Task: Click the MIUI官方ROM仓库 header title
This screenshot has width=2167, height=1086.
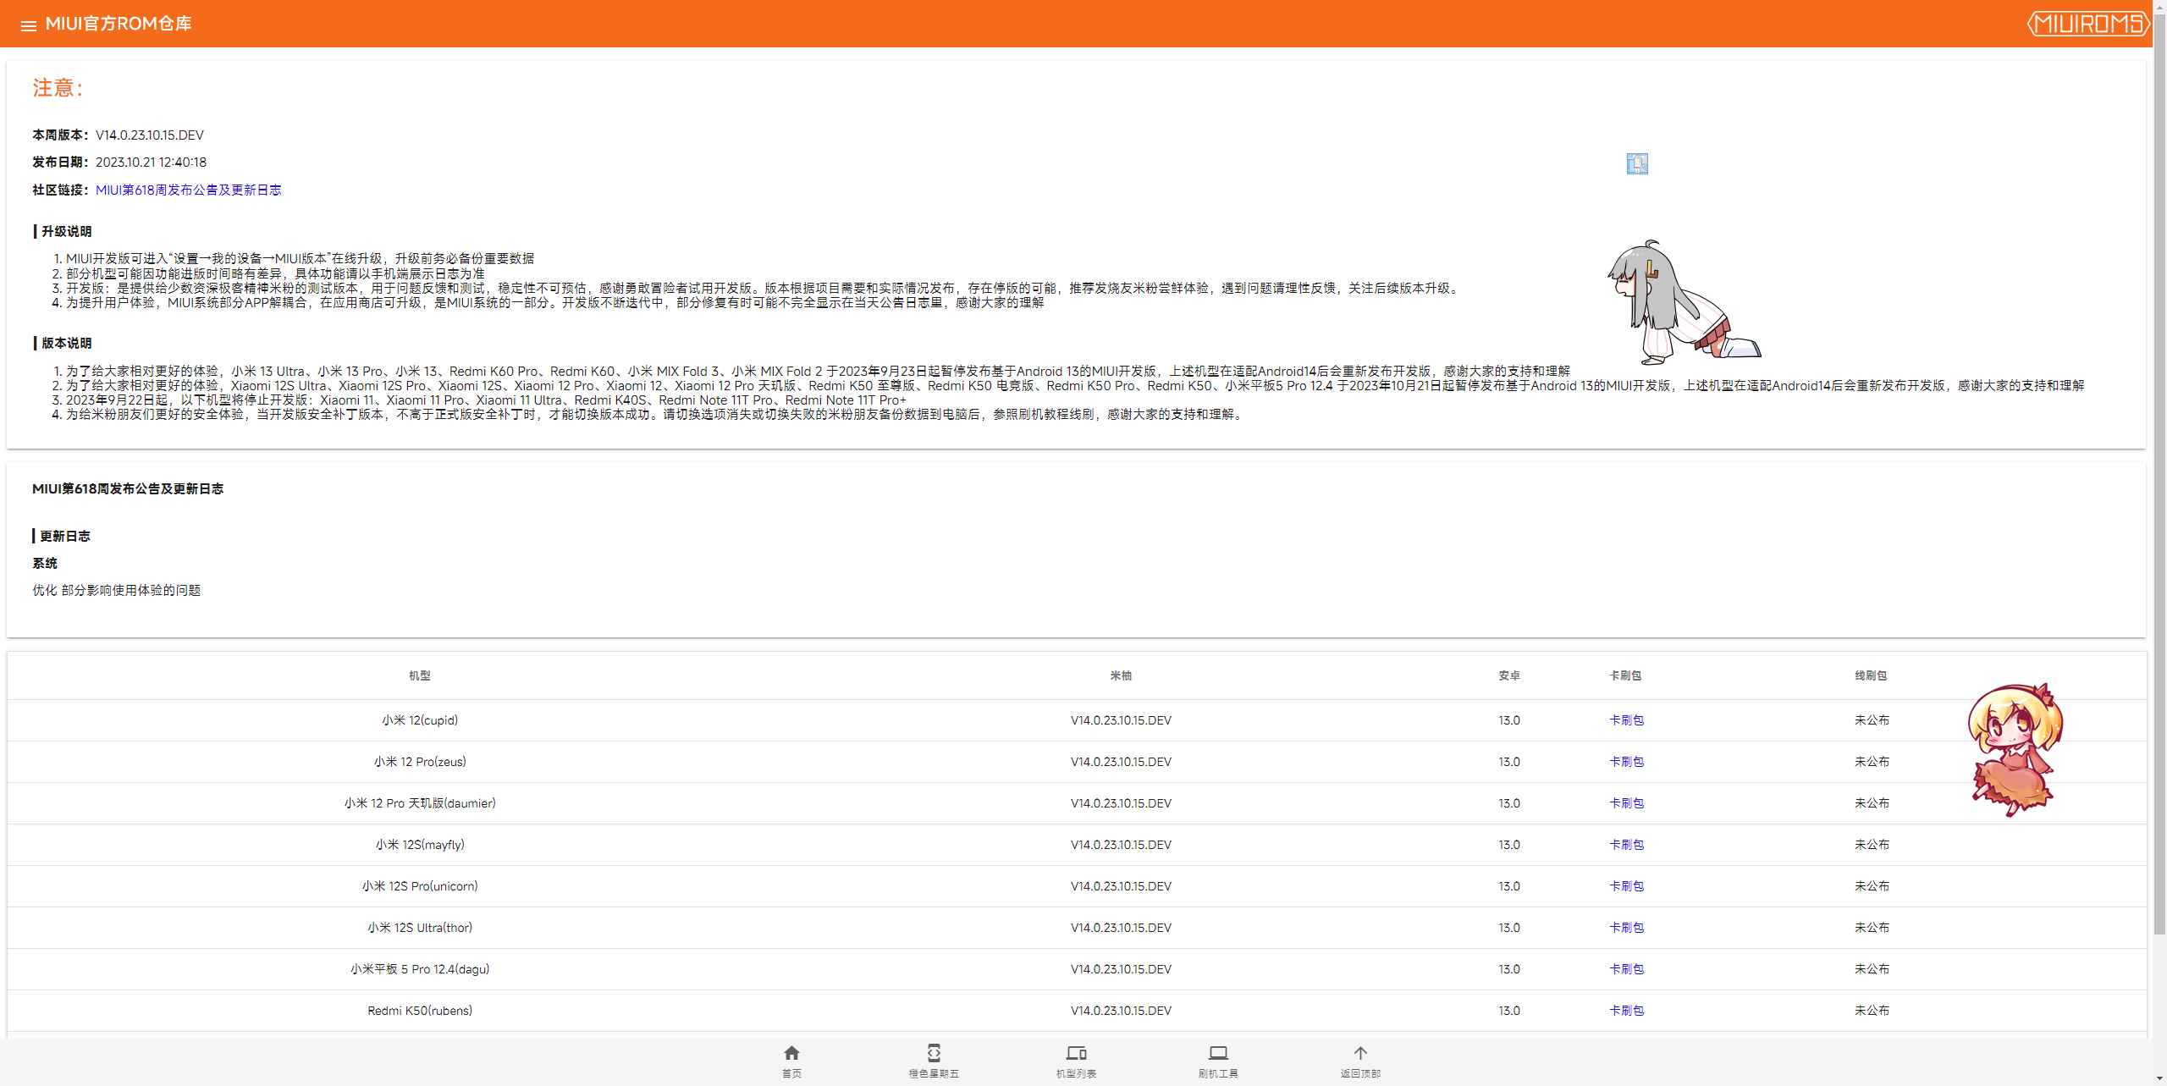Action: point(119,24)
